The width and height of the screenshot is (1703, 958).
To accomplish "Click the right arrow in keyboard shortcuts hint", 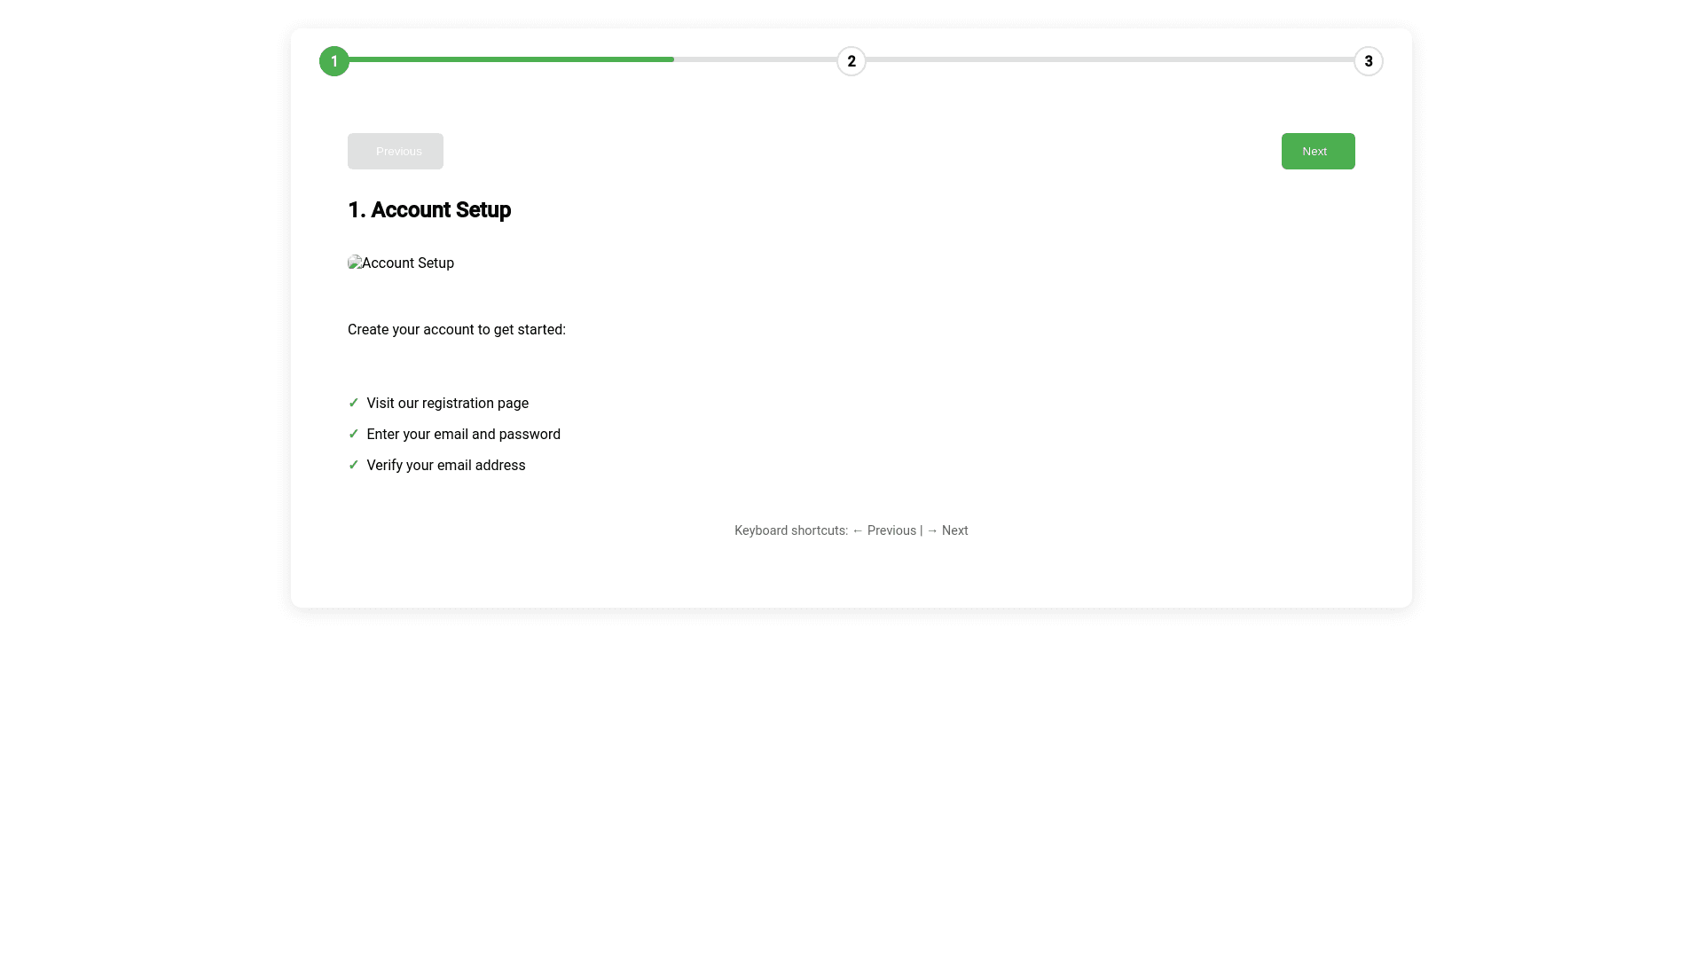I will [x=932, y=530].
